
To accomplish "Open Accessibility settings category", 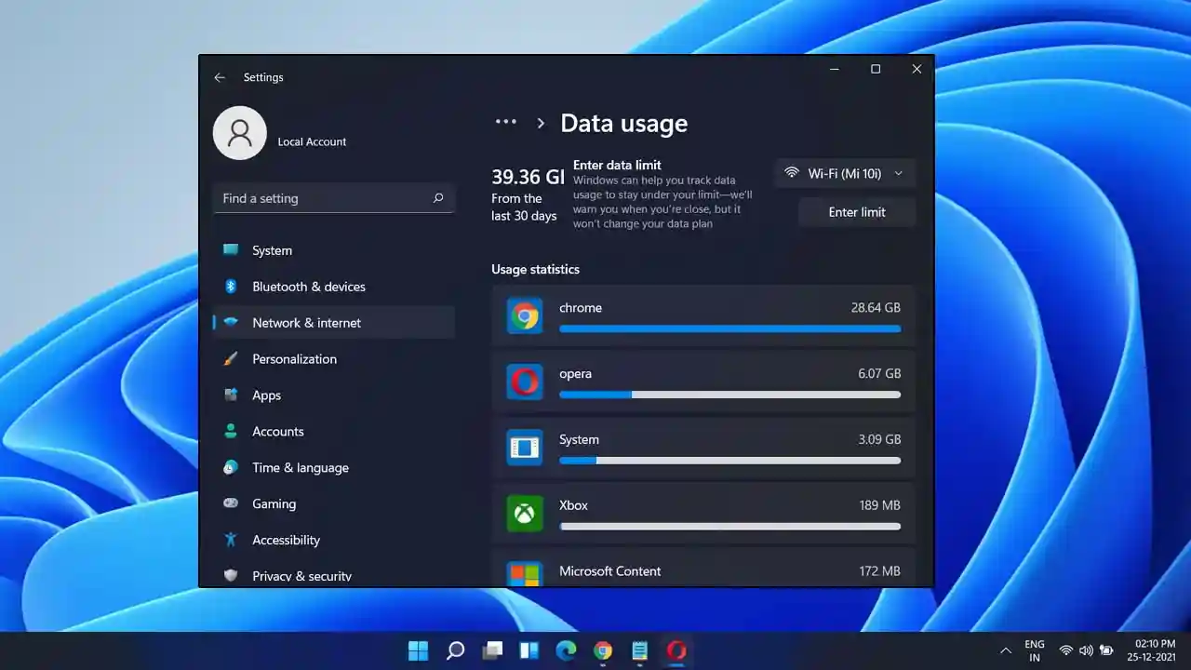I will pos(334,540).
